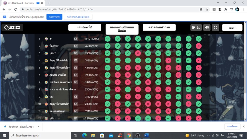The height and width of the screenshot is (139, 247).
Task: Stop sharing with the blue หยุดการแชร์ button
Action: 54,17
